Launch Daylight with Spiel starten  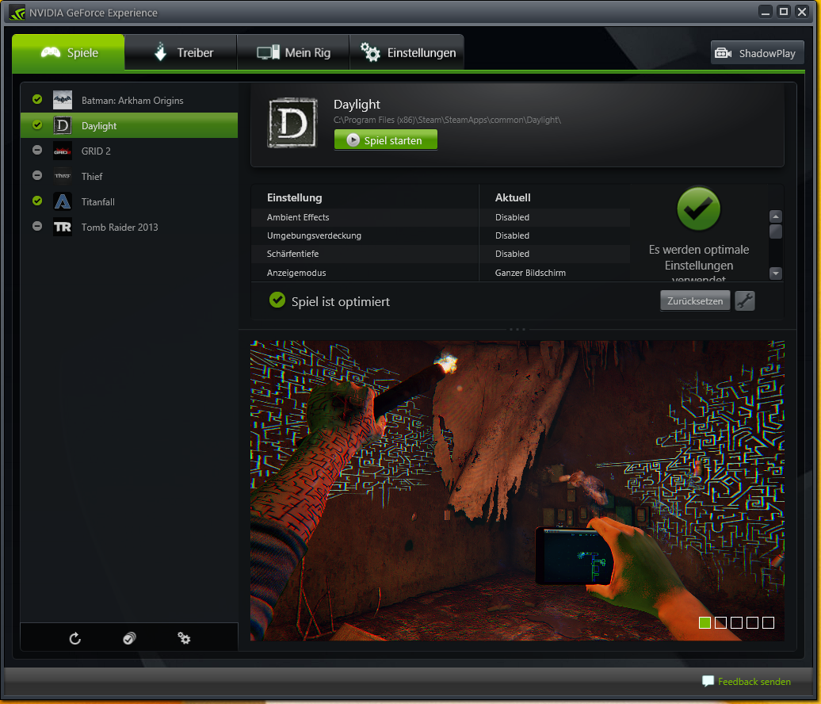pyautogui.click(x=386, y=140)
